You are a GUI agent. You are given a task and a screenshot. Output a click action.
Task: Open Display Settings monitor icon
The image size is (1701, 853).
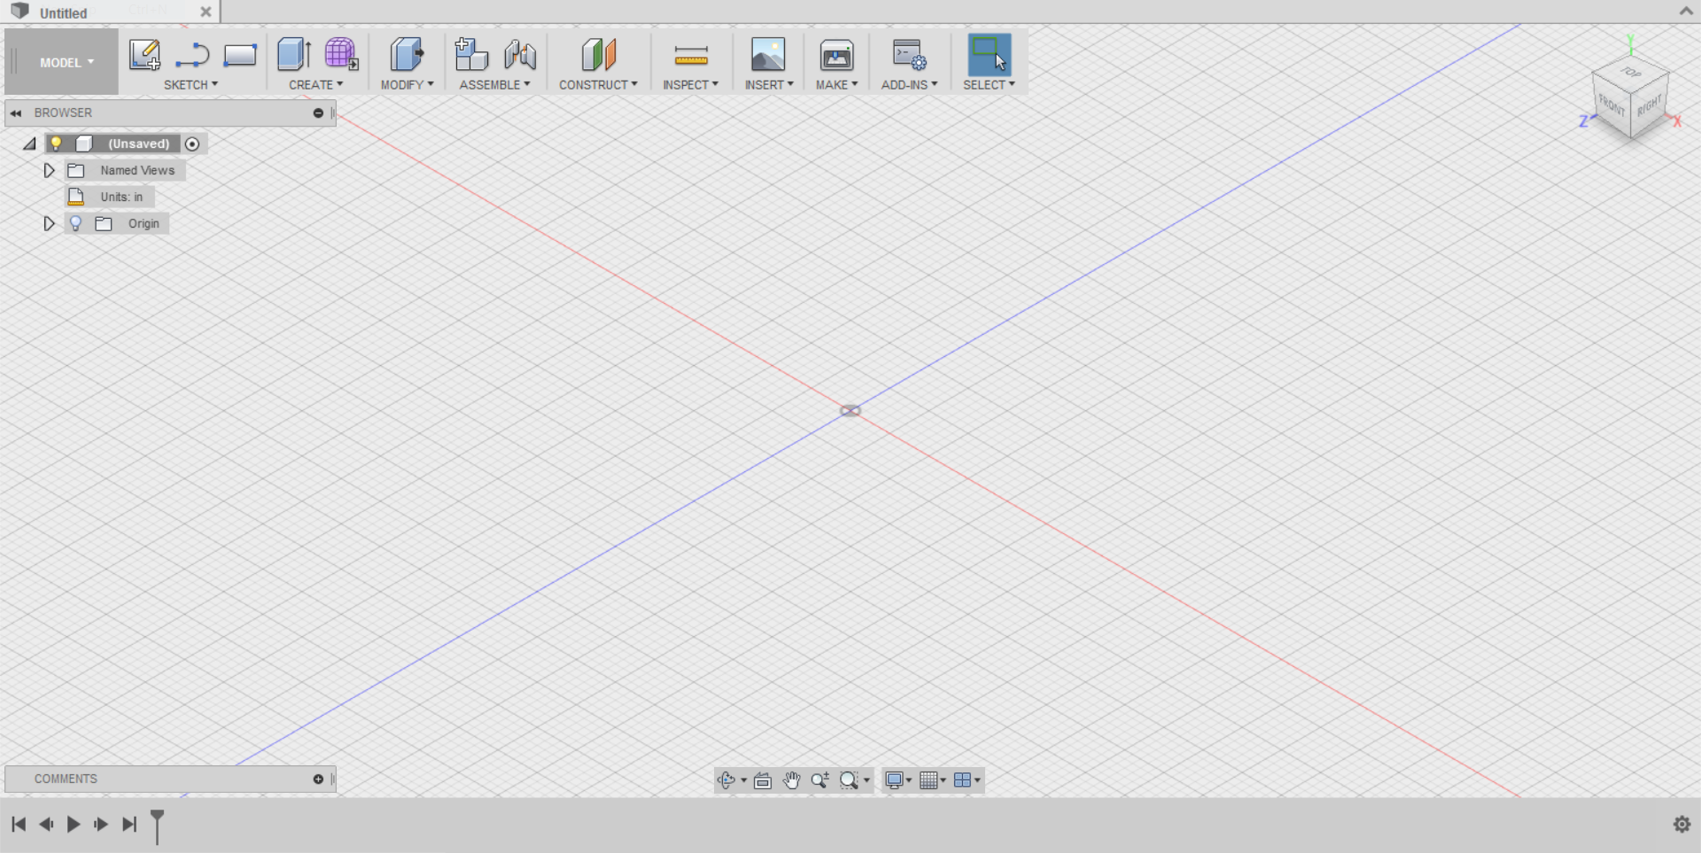tap(895, 780)
